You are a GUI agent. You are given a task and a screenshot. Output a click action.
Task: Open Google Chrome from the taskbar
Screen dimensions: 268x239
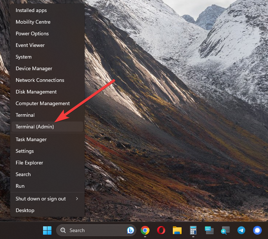coord(145,230)
